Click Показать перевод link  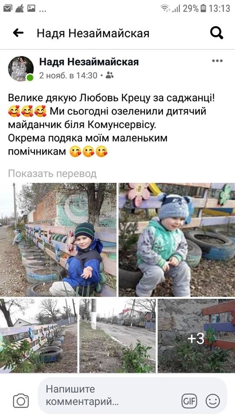[x=52, y=174]
